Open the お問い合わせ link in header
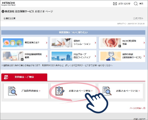 click(x=124, y=4)
